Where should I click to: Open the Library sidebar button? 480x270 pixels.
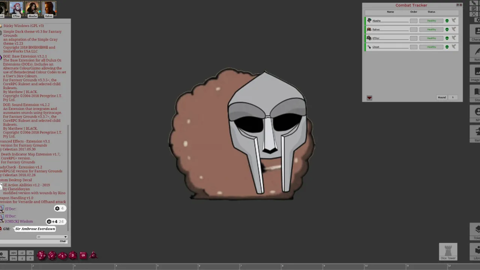[475, 252]
